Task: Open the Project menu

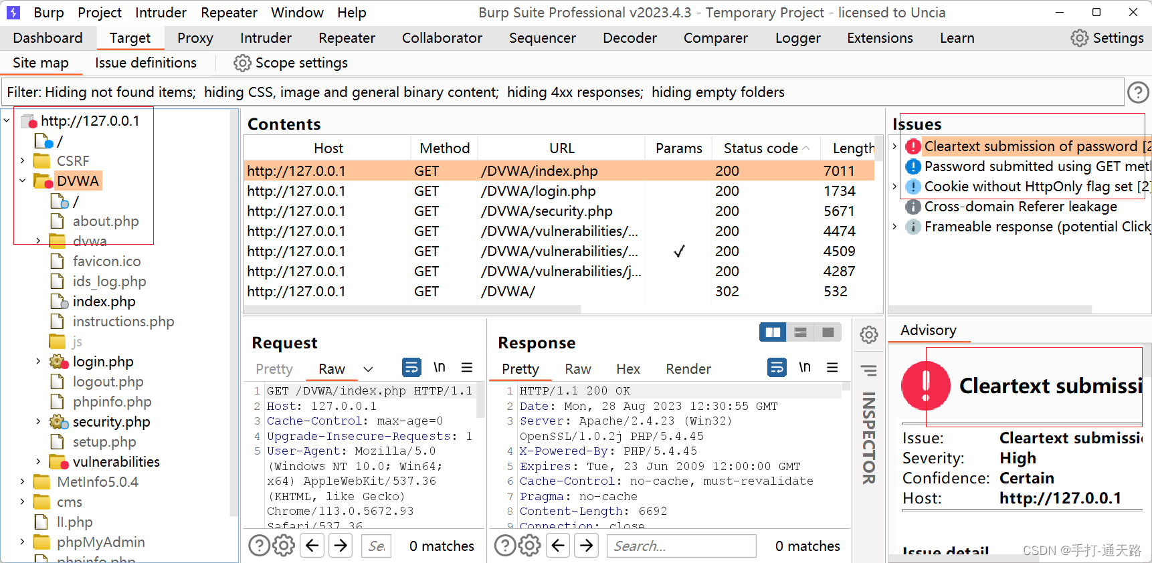Action: pyautogui.click(x=100, y=12)
